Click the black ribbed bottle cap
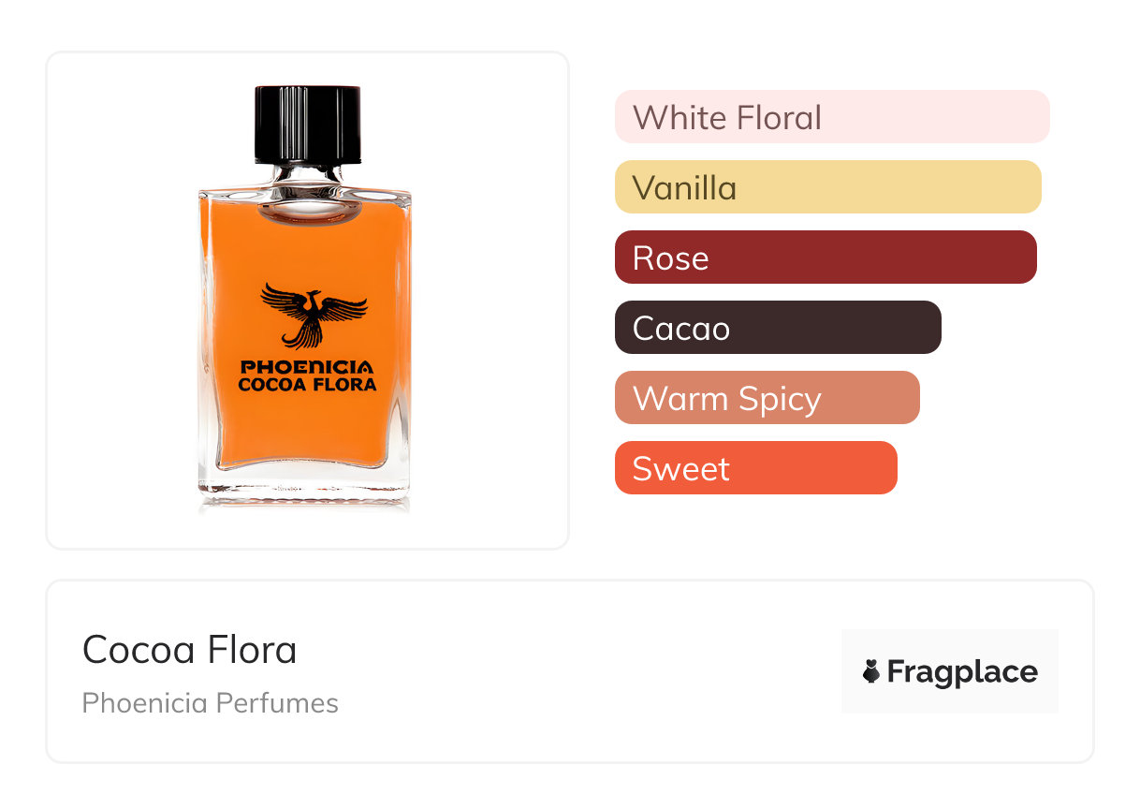The height and width of the screenshot is (809, 1140). (x=308, y=124)
